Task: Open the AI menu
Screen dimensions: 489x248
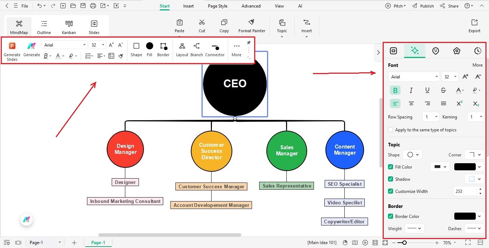Action: tap(300, 6)
